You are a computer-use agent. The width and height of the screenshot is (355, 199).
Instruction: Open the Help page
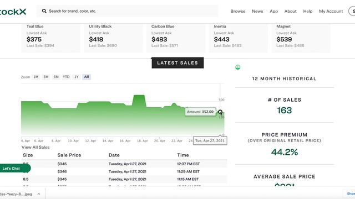click(308, 11)
